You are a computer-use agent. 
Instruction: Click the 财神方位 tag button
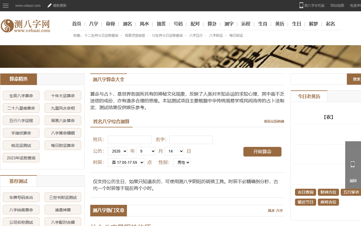(328, 192)
